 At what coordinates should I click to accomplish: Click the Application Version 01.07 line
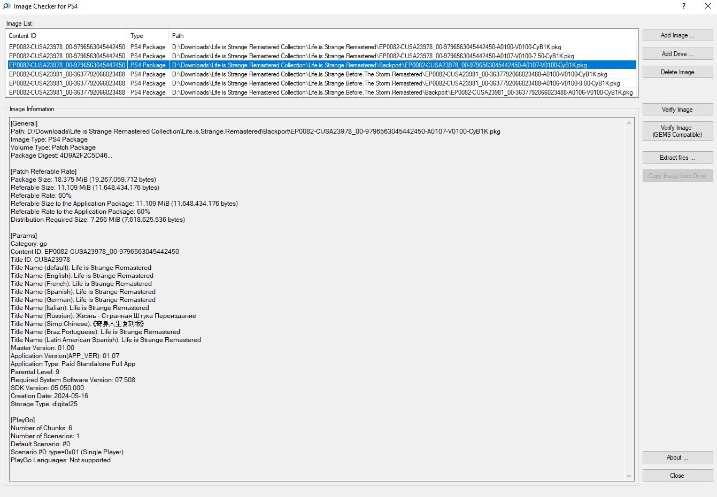tap(65, 356)
